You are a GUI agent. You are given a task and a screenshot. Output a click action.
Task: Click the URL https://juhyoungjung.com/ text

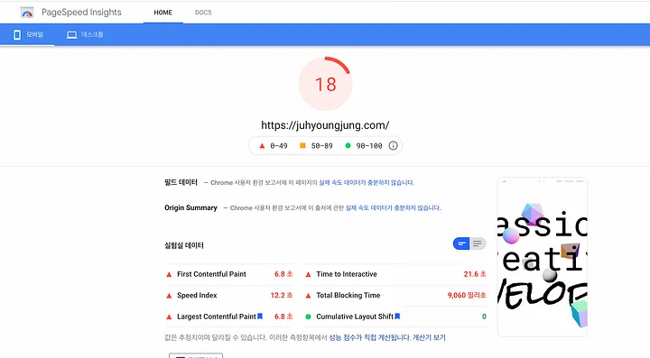click(325, 125)
